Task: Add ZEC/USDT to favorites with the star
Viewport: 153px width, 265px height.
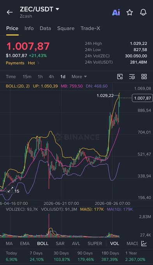Action: [x=130, y=12]
